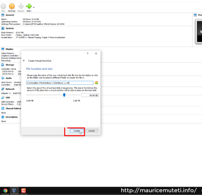This screenshot has height=195, width=202.
Task: Open the red Camtasia taskbar icon
Action: pyautogui.click(x=23, y=190)
